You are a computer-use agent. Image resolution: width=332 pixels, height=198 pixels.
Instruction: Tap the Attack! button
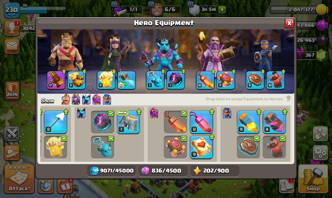coord(19,179)
